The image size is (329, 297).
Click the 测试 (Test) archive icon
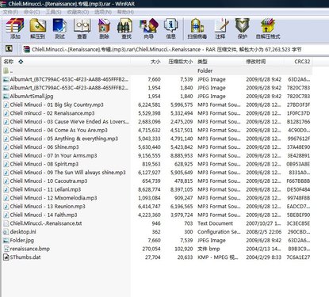pyautogui.click(x=59, y=25)
